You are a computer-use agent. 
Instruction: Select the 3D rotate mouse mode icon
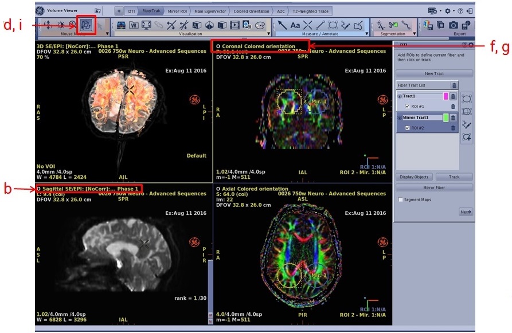click(x=87, y=25)
